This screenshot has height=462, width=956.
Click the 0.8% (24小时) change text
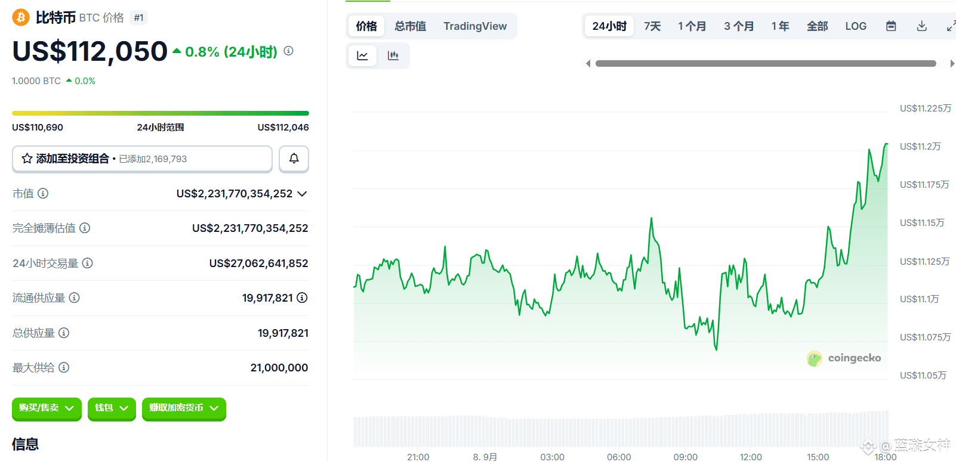click(x=231, y=52)
